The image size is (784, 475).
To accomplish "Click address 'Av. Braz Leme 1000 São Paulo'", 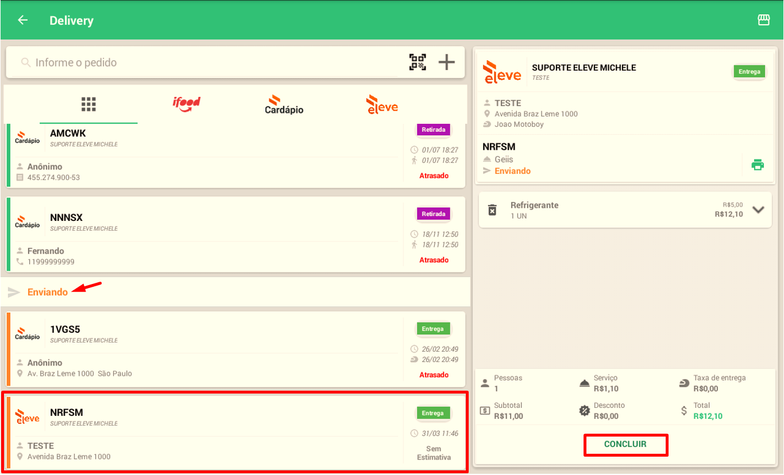I will coord(80,373).
